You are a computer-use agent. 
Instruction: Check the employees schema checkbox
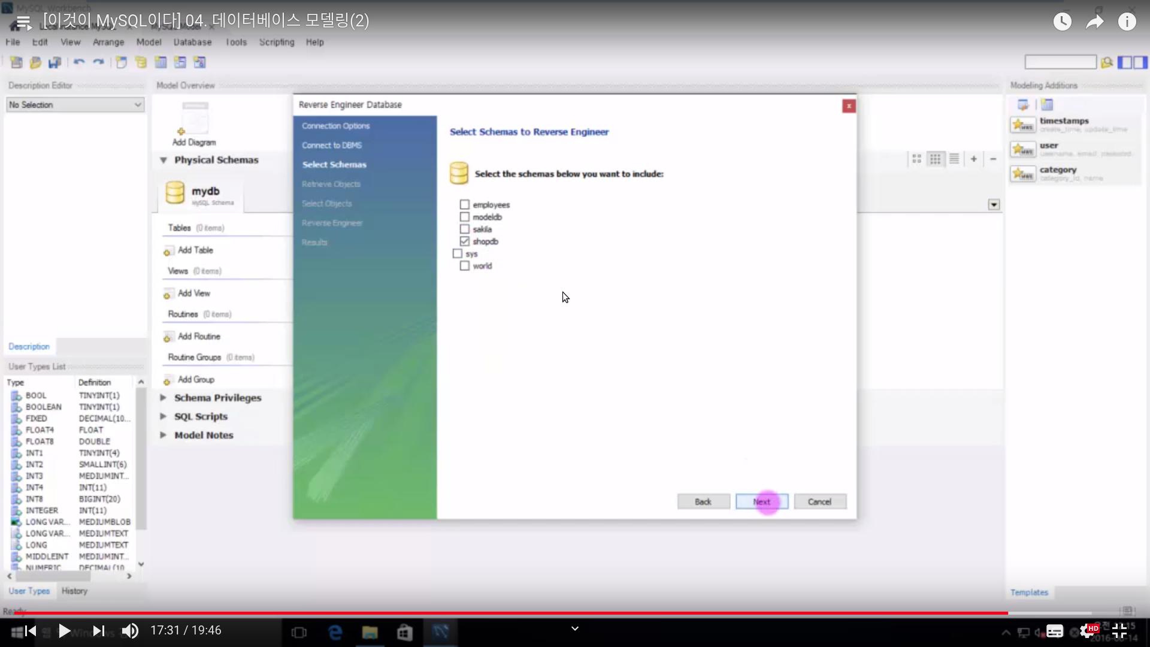pyautogui.click(x=464, y=205)
